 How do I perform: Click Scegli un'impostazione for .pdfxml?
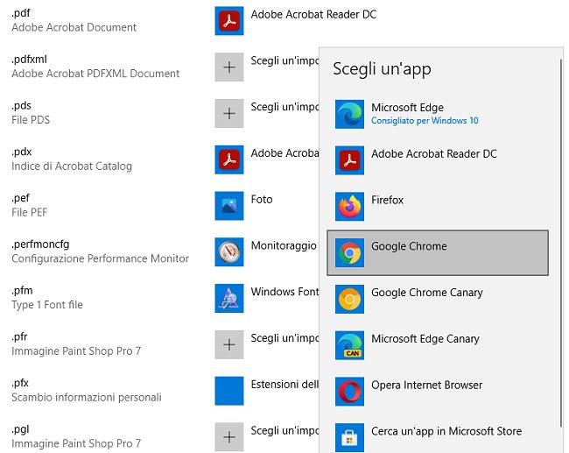click(x=284, y=60)
